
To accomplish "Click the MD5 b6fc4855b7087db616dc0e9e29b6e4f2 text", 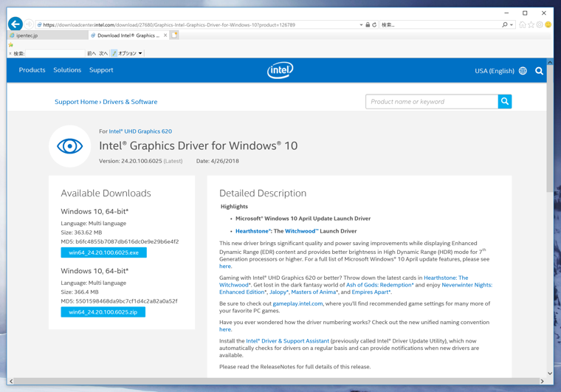I will (120, 242).
